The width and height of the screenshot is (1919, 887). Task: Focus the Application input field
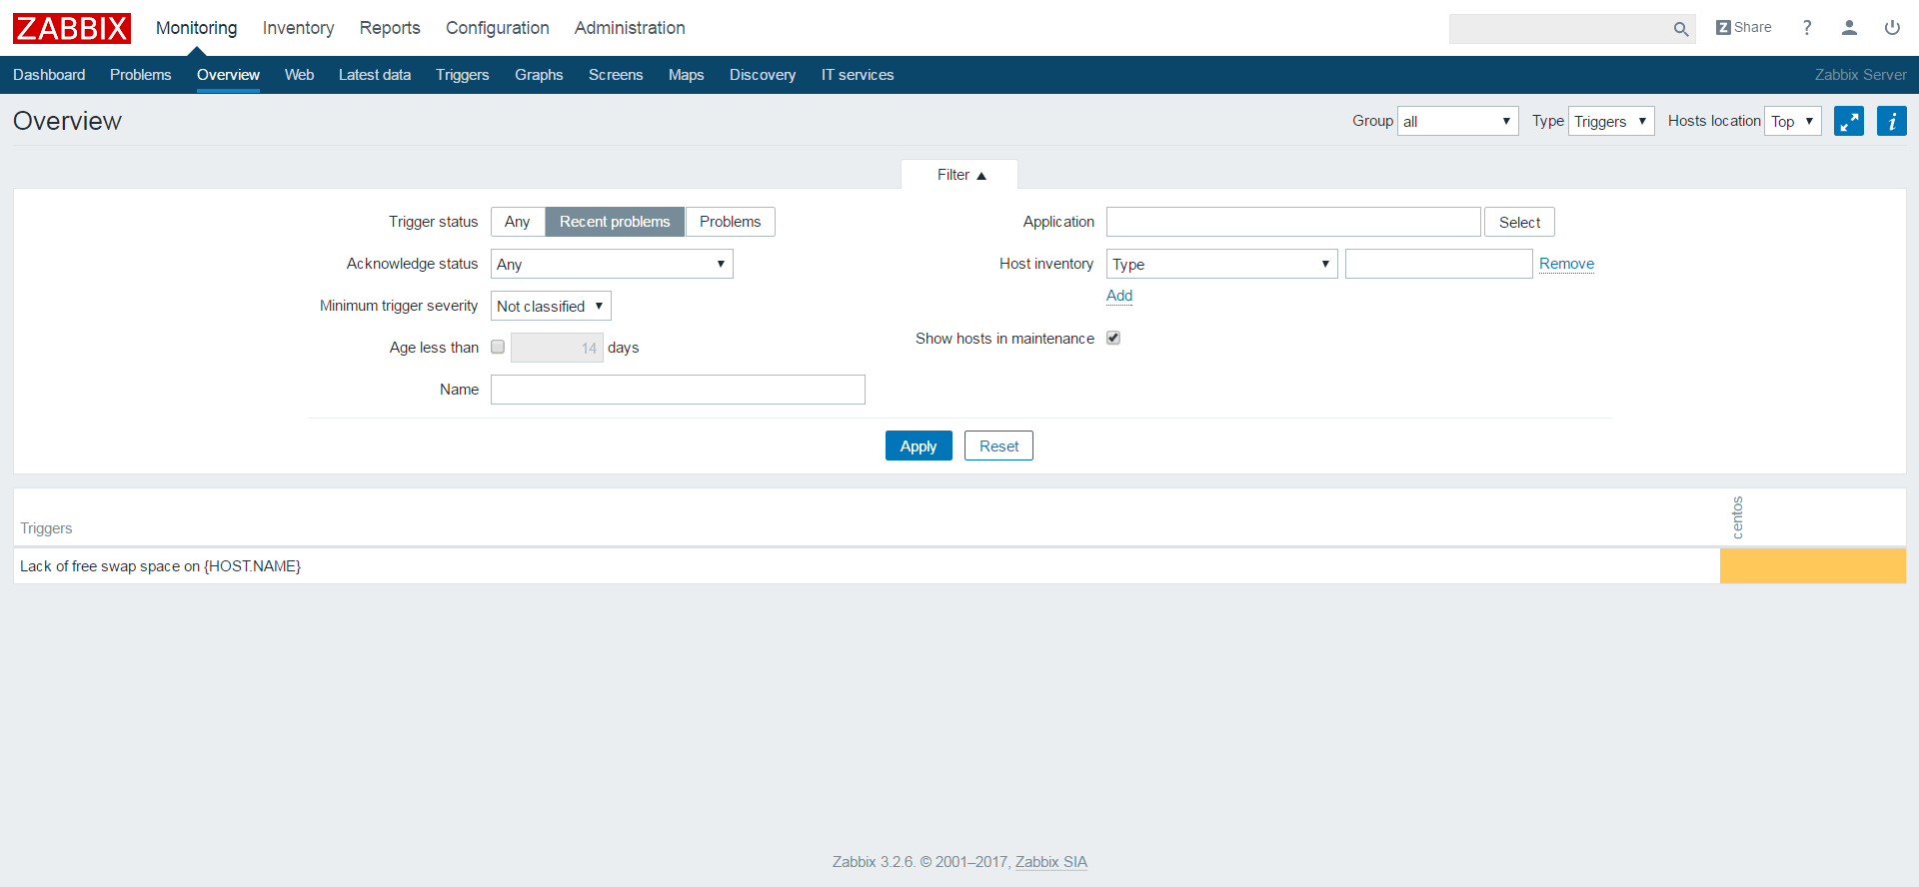(x=1293, y=222)
